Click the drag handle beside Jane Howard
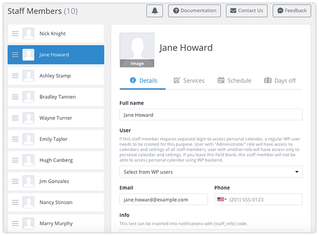 [15, 55]
